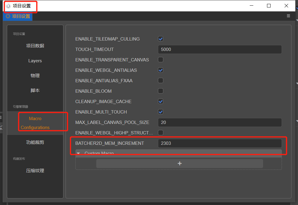298x205 pixels.
Task: Click the ENABLE_MULTI_TOUCH label text
Action: click(101, 112)
